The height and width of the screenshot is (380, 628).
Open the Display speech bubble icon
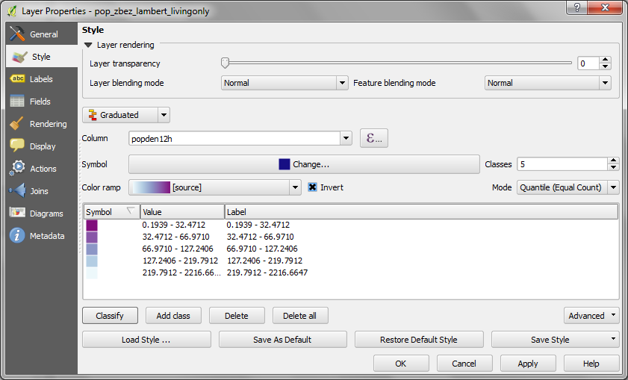tap(16, 146)
